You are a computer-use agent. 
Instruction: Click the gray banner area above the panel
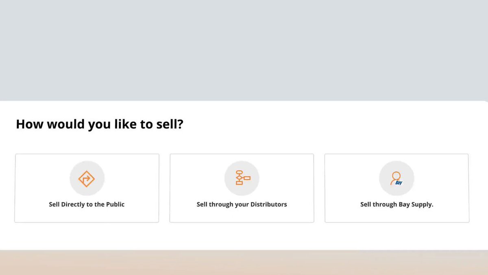pos(244,50)
